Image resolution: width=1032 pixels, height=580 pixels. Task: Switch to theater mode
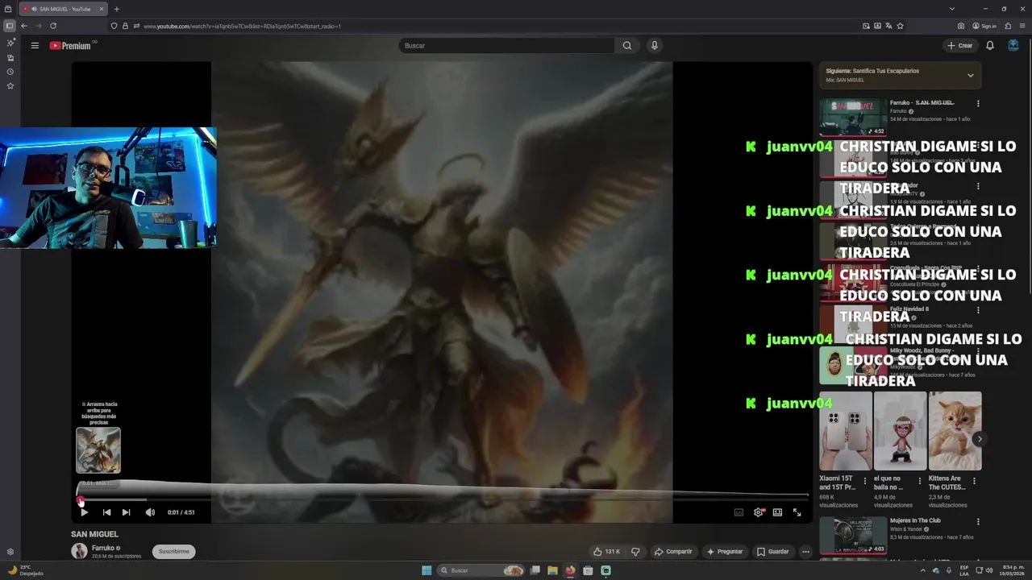coord(777,512)
